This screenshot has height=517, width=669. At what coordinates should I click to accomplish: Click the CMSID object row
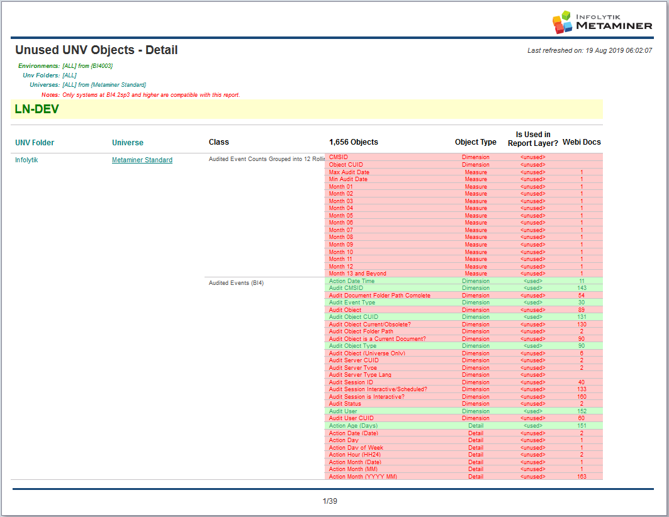464,157
